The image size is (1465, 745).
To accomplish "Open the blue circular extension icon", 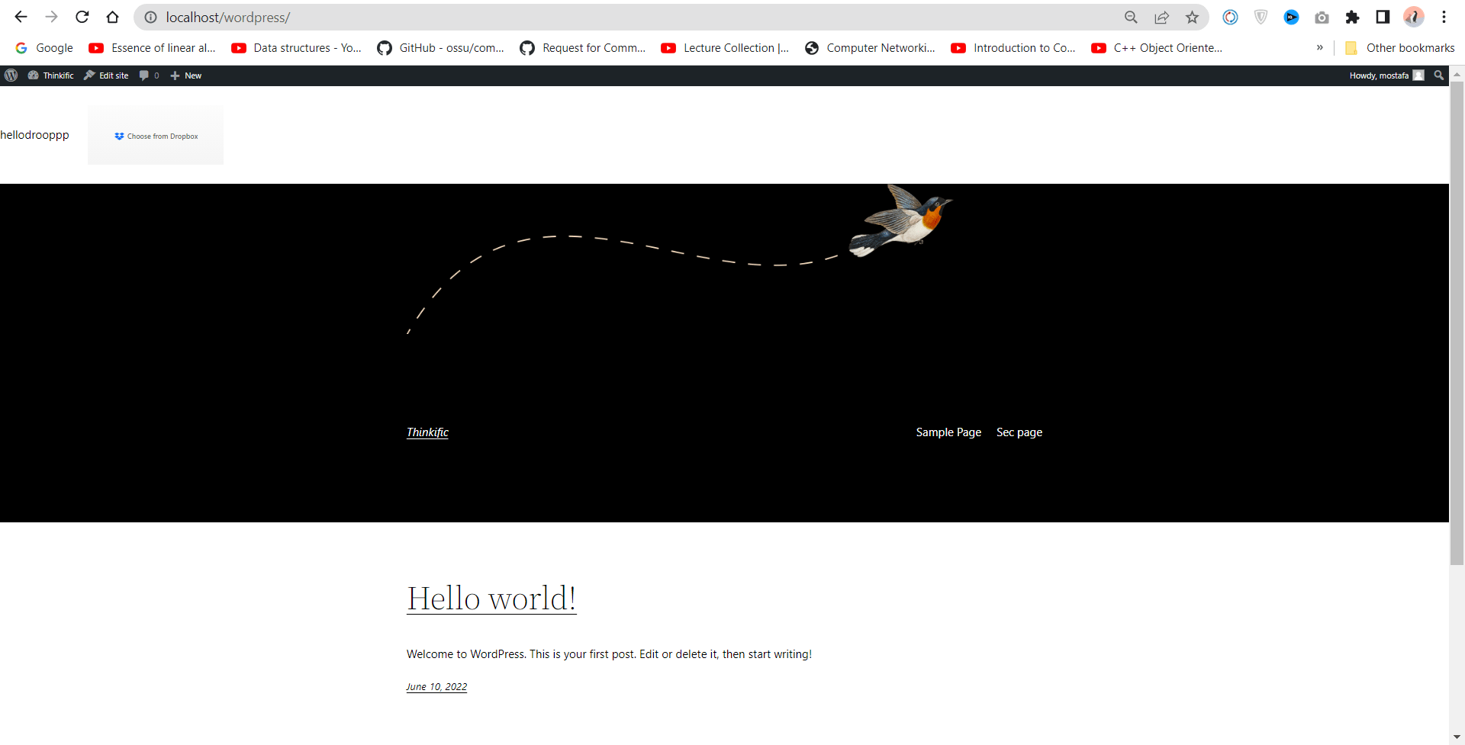I will (1230, 17).
